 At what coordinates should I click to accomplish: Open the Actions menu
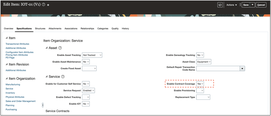coord(232,5)
